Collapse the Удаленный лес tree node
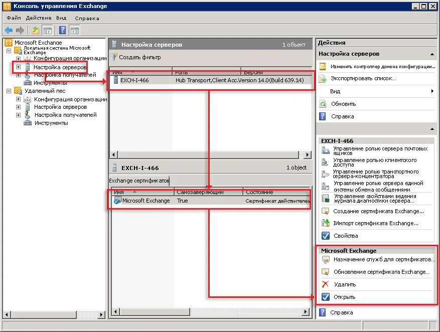The width and height of the screenshot is (440, 332). coord(9,91)
